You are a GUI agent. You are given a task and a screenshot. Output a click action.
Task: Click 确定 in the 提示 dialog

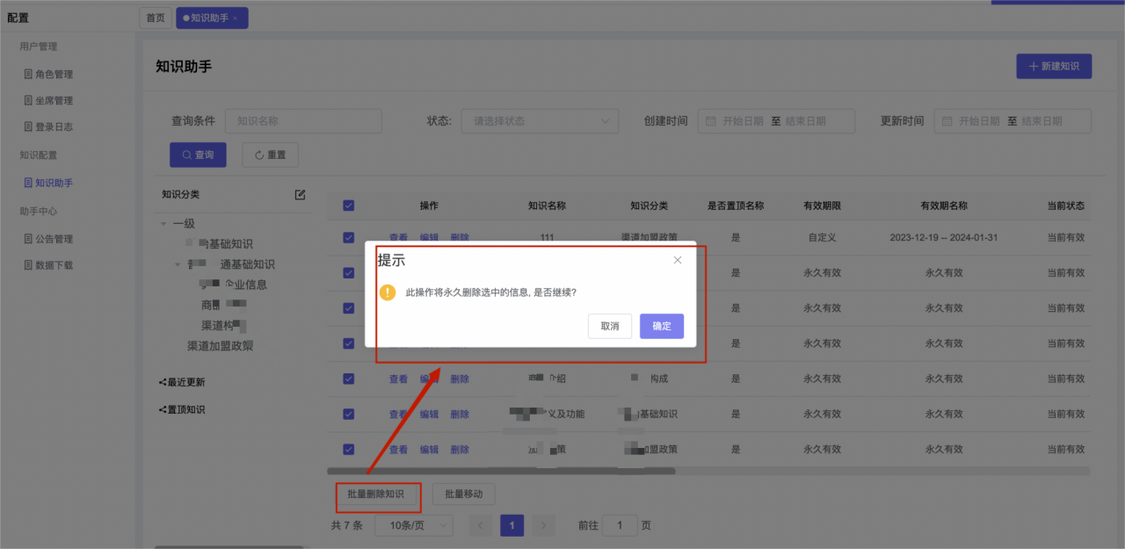tap(662, 326)
